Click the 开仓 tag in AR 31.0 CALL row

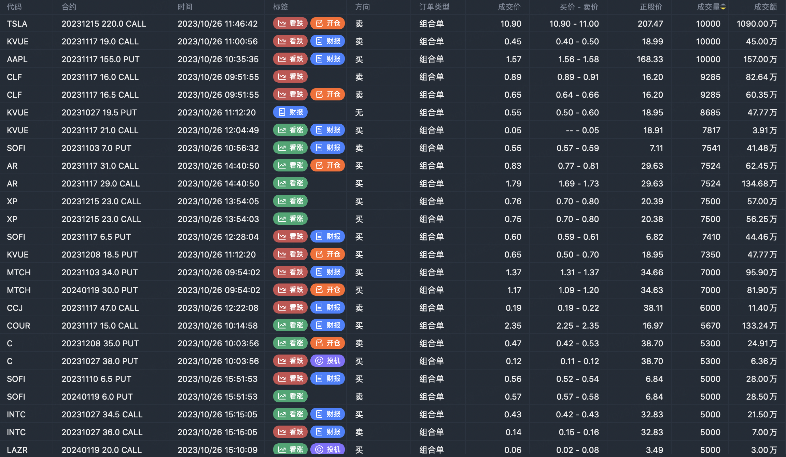[327, 166]
